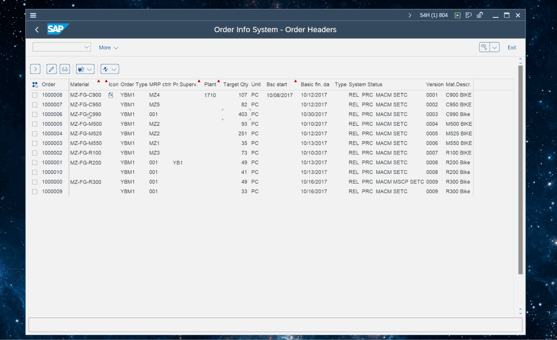This screenshot has width=557, height=340.
Task: Click the back arrow next to SAP logo
Action: tap(37, 30)
